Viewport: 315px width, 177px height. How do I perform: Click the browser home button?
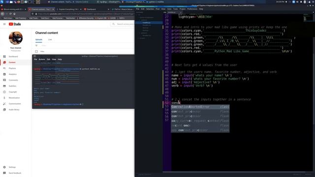pyautogui.click(x=14, y=14)
